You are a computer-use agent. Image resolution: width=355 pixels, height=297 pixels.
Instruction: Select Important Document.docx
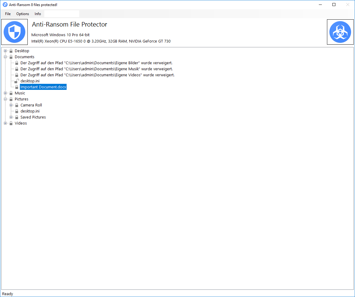point(43,87)
